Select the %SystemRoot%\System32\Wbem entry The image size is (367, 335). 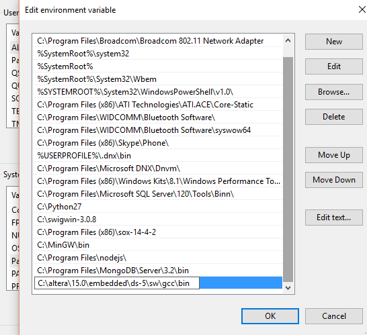pos(157,79)
